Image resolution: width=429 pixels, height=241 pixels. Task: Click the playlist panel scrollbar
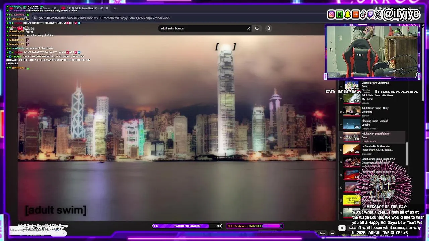(x=407, y=154)
